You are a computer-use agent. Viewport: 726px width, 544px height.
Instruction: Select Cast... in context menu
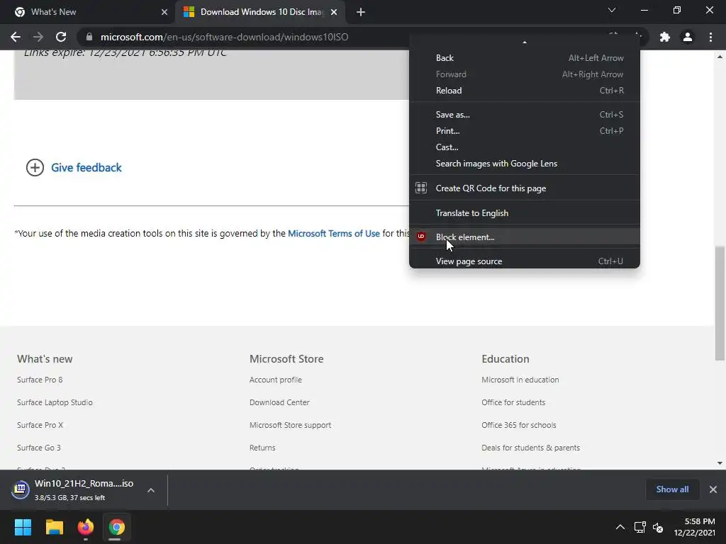525,147
